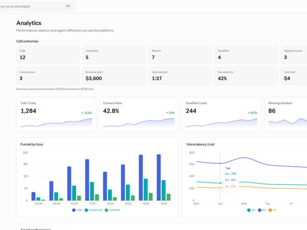Select the Missed card showing 7
This screenshot has width=307, height=230.
180,55
